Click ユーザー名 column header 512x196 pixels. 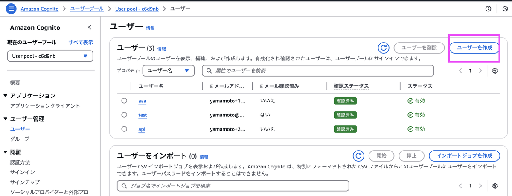pyautogui.click(x=151, y=86)
